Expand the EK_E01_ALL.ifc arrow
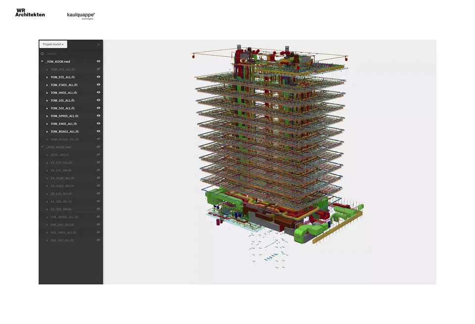The width and height of the screenshot is (475, 324). [47, 163]
